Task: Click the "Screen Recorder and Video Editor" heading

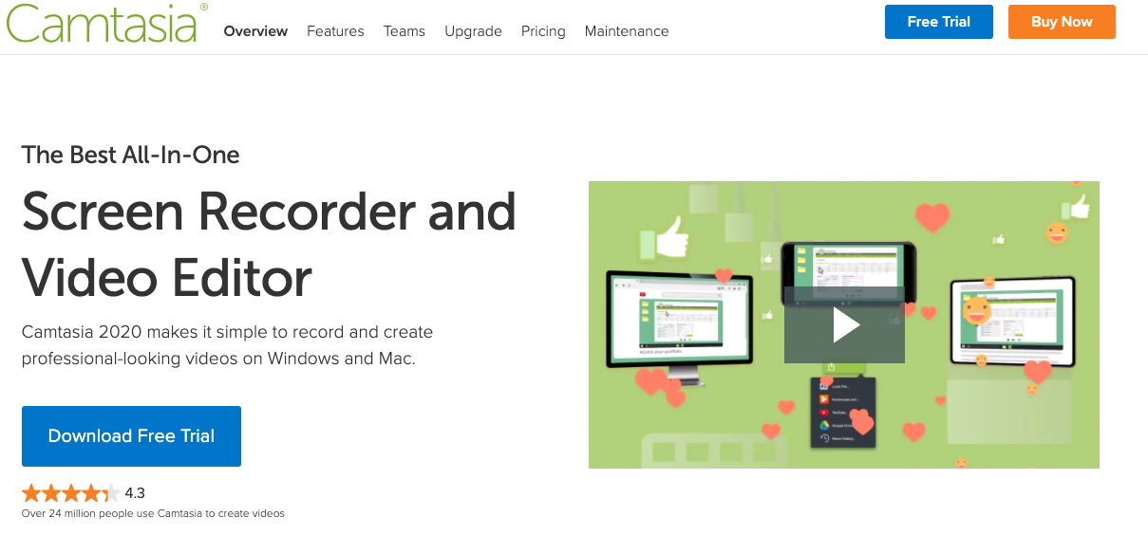Action: point(269,245)
